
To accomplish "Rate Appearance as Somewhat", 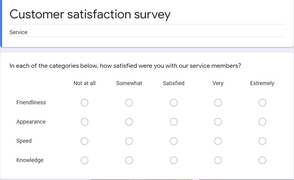I will pos(129,122).
